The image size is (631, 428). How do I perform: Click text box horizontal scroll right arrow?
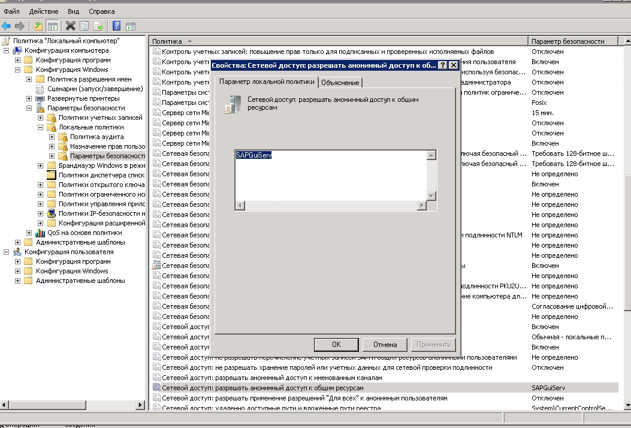(421, 206)
